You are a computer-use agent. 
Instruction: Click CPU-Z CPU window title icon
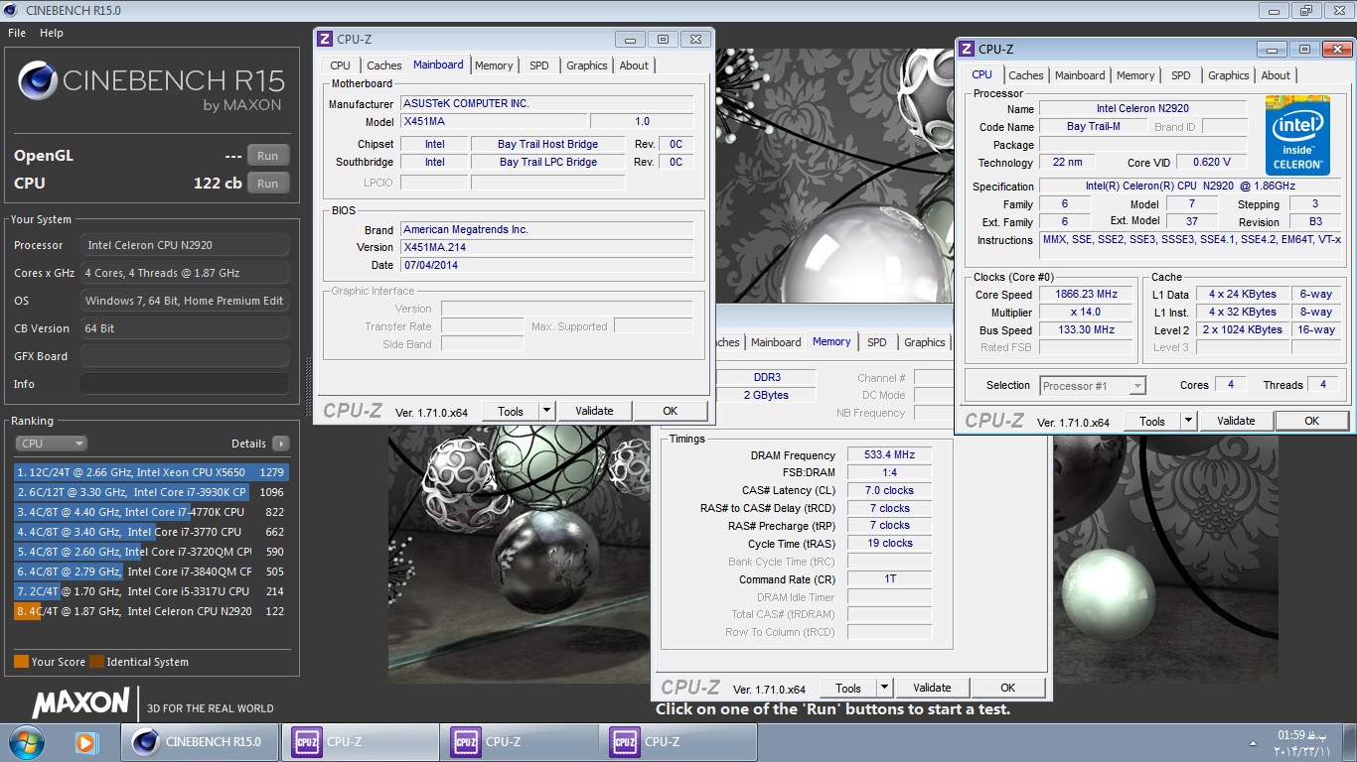[x=967, y=49]
